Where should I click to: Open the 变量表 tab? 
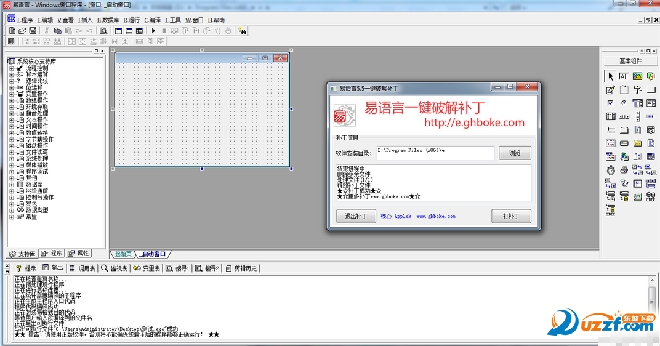tap(147, 268)
